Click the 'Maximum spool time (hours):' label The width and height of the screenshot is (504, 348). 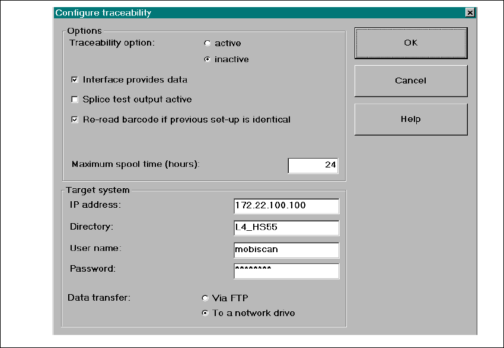tap(136, 164)
